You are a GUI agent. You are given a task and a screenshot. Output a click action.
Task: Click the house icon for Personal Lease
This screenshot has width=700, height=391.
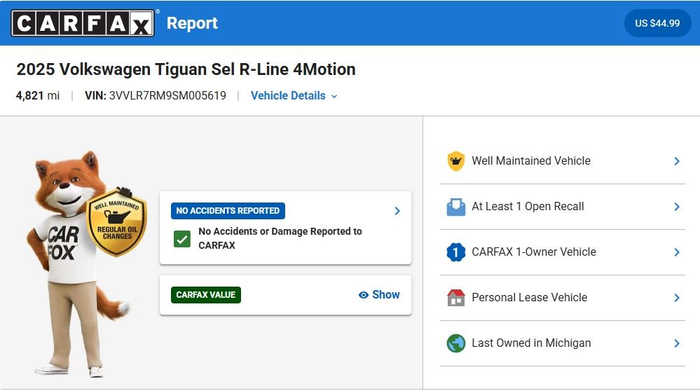[455, 298]
